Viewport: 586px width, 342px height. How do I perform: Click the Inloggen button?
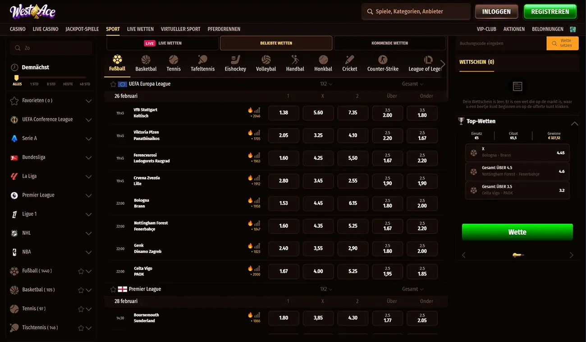click(x=496, y=12)
